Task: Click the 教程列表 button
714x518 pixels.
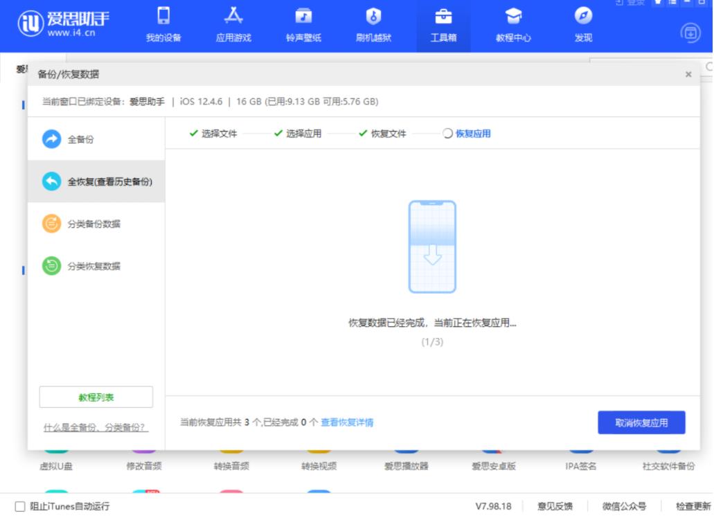Action: (96, 398)
